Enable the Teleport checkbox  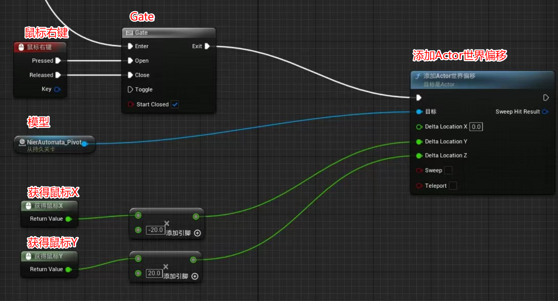point(453,186)
